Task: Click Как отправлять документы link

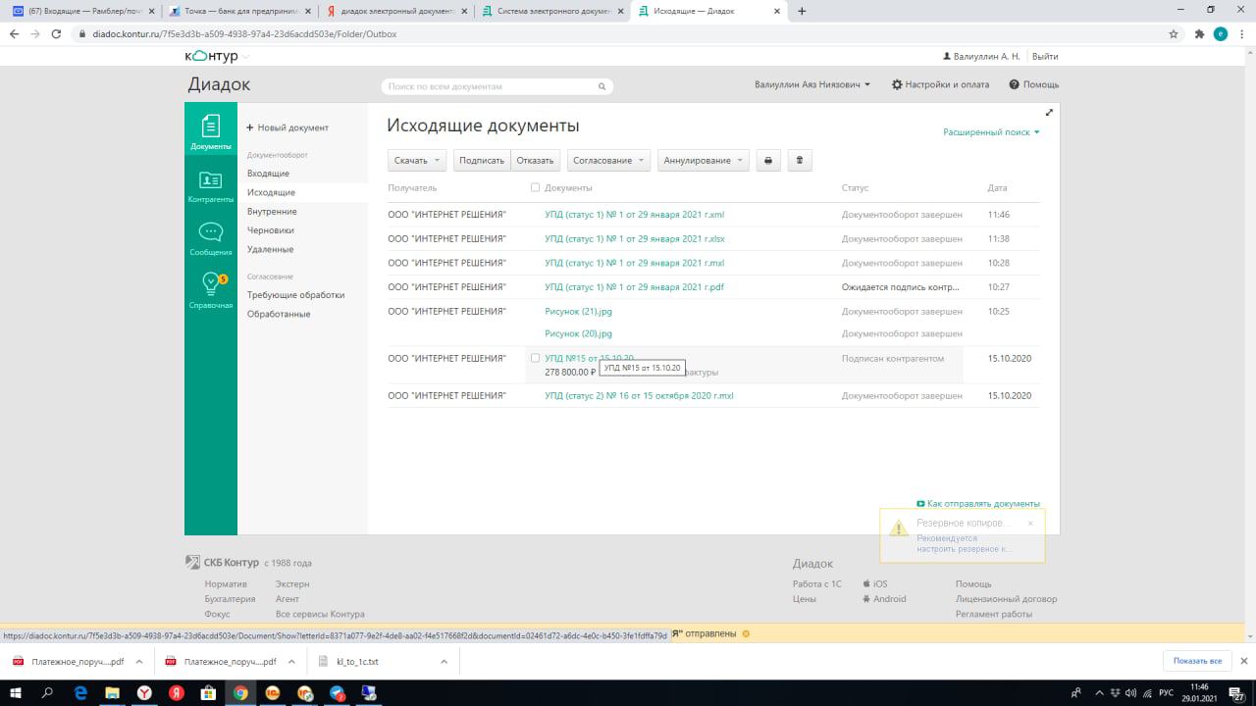Action: pos(977,503)
